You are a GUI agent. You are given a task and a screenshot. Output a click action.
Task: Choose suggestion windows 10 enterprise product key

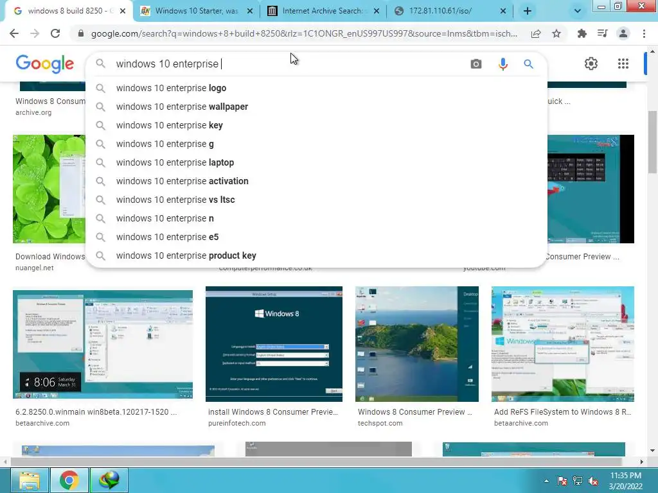click(316, 255)
